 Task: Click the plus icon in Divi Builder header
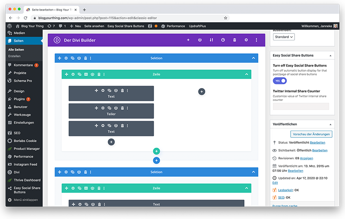188,40
